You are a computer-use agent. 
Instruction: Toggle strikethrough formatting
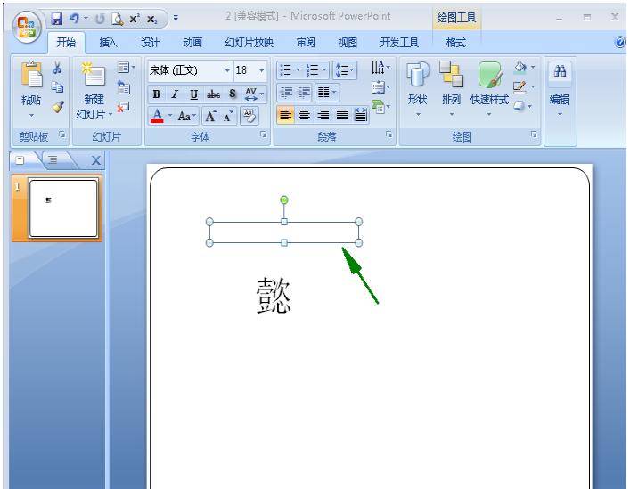[213, 94]
